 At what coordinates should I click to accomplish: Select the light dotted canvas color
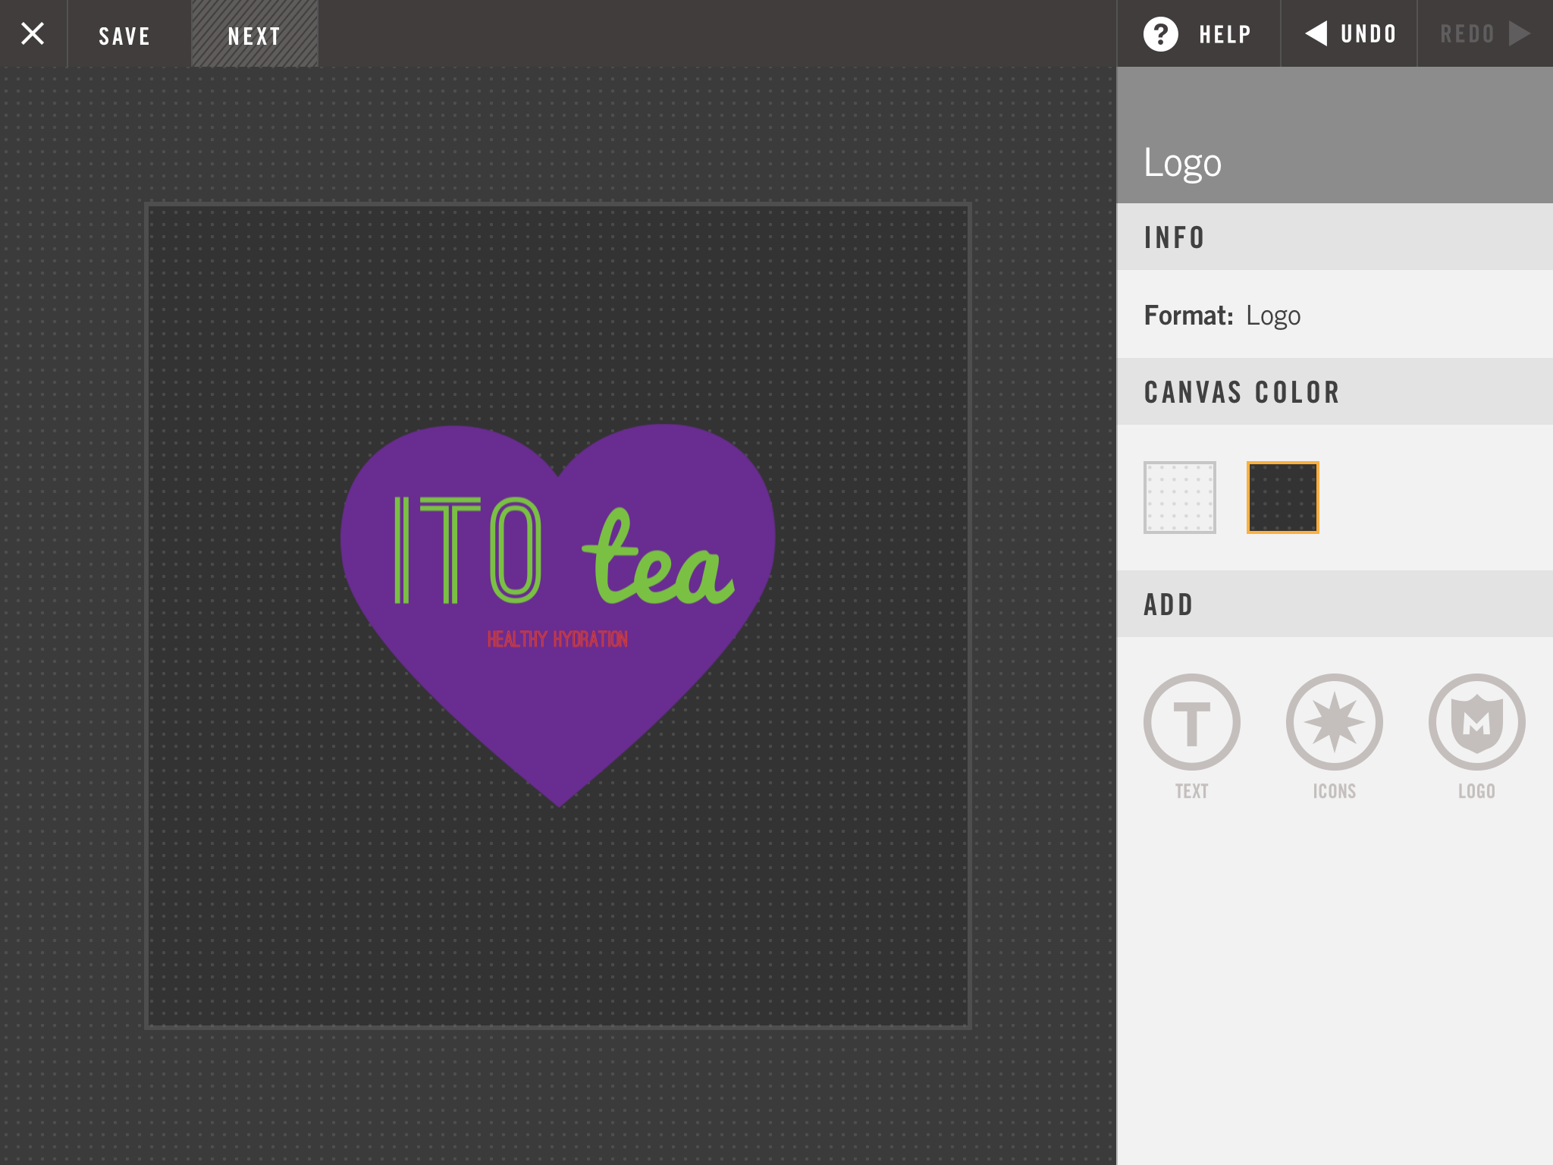(x=1179, y=498)
